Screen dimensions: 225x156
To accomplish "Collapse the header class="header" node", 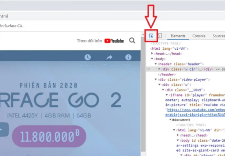I will click(x=156, y=64).
